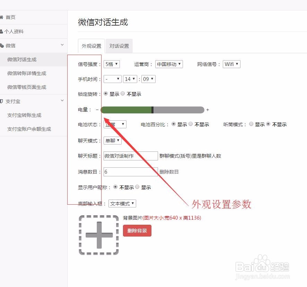The width and height of the screenshot is (307, 287).
Task: Open the 电池状态 dropdown
Action: 115,124
